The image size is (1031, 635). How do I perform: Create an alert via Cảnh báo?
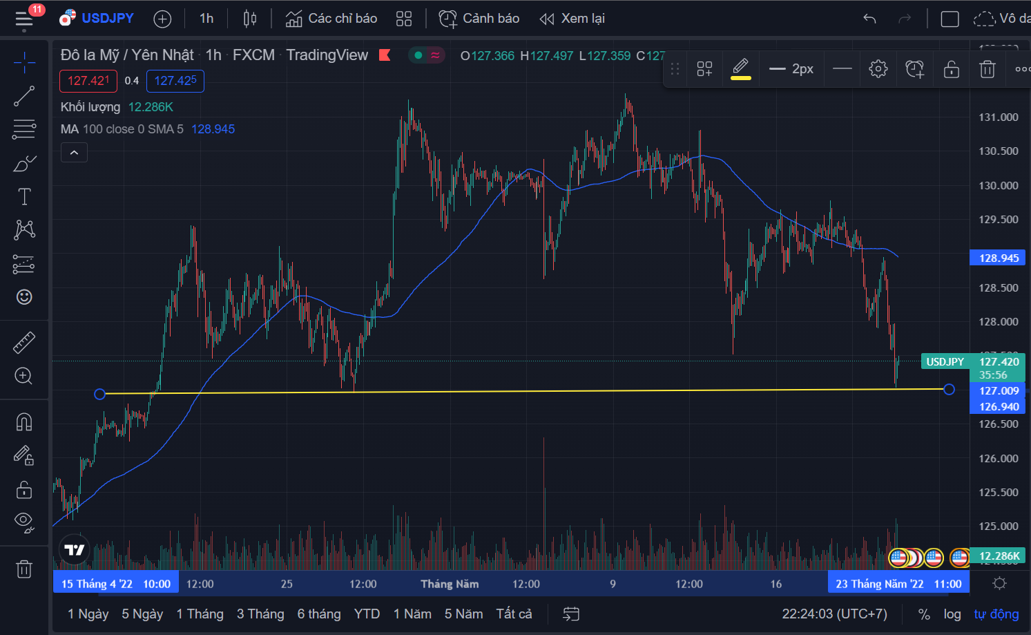[x=479, y=19]
